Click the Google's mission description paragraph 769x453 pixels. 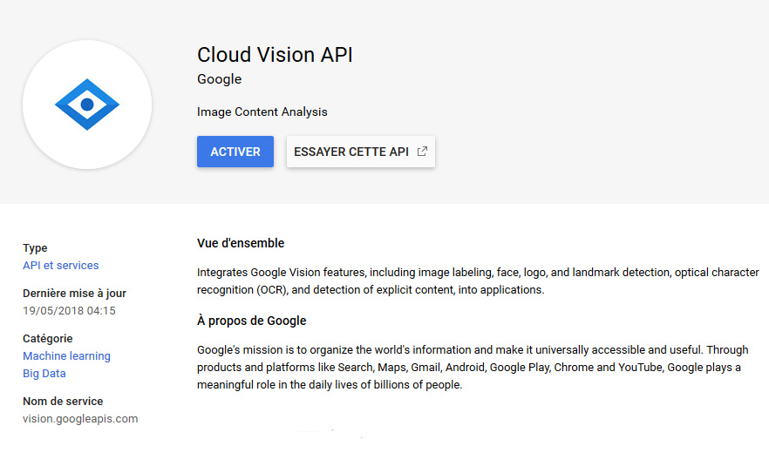click(473, 368)
